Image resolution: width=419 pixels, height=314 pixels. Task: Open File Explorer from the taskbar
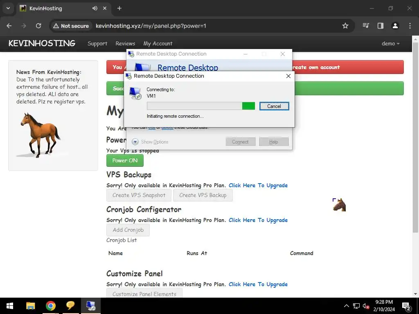pyautogui.click(x=30, y=306)
